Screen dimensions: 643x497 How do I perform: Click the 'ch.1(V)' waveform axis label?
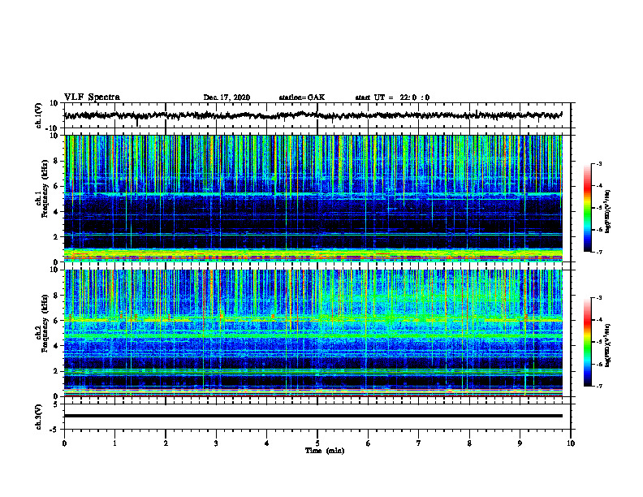pyautogui.click(x=39, y=115)
